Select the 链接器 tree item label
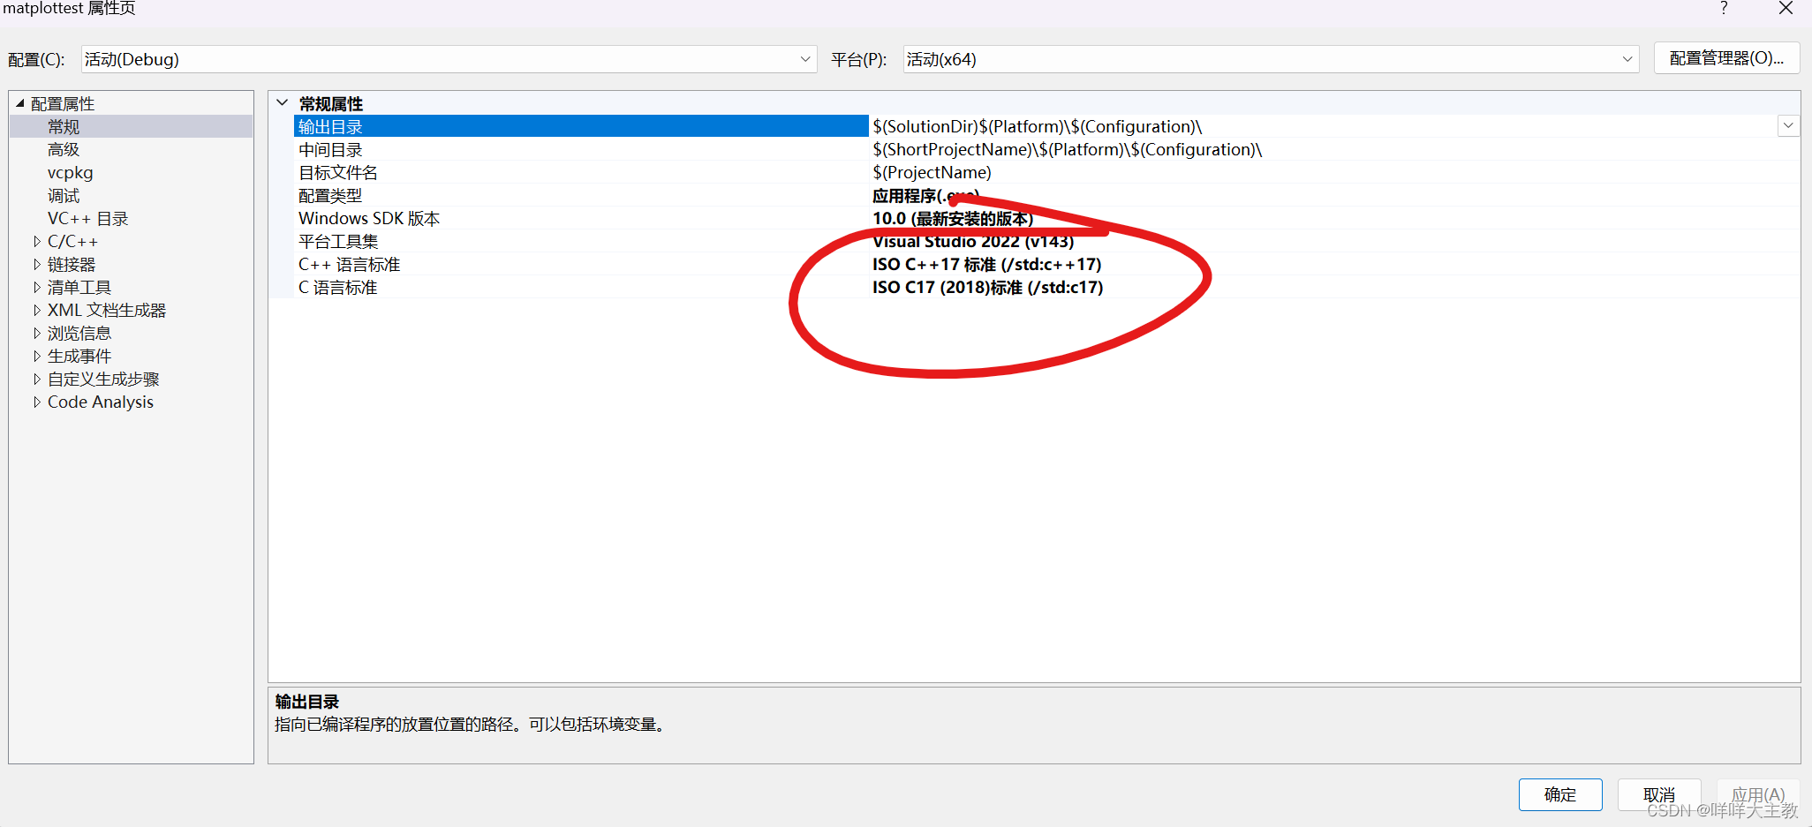 pyautogui.click(x=72, y=264)
